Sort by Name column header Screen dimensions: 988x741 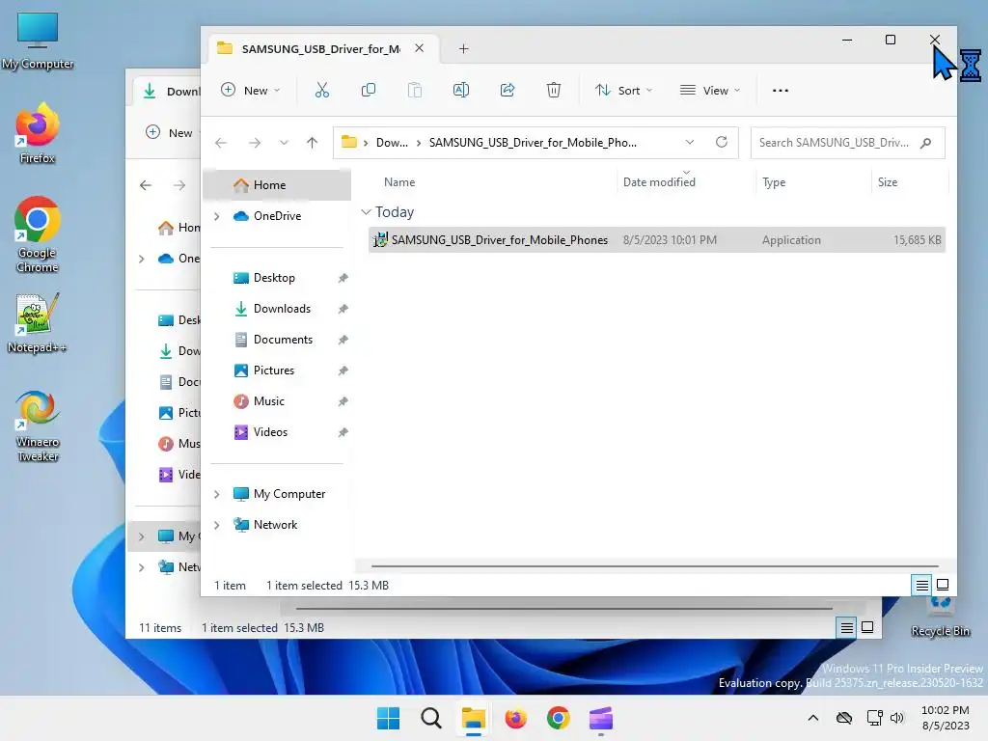(x=399, y=182)
